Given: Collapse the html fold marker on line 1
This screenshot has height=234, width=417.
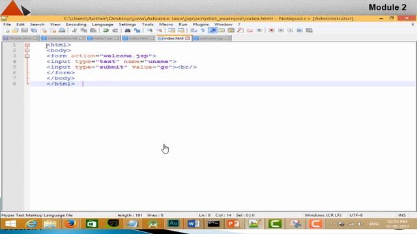Looking at the screenshot, I should tap(27, 45).
